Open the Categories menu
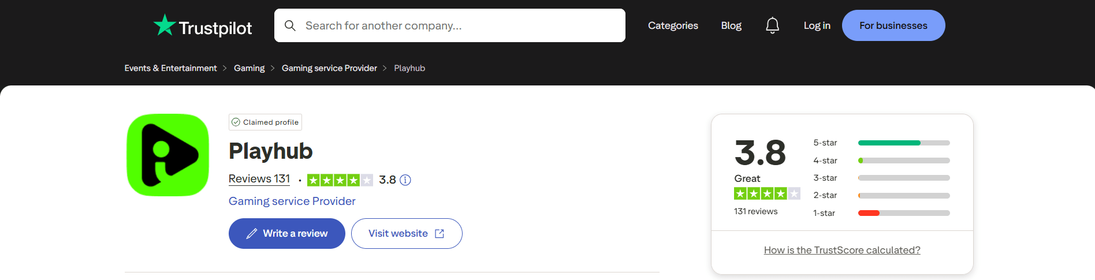The height and width of the screenshot is (280, 1095). pos(673,25)
